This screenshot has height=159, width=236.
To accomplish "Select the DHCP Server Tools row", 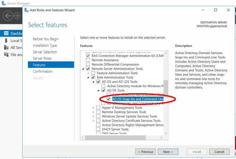I will [115, 129].
